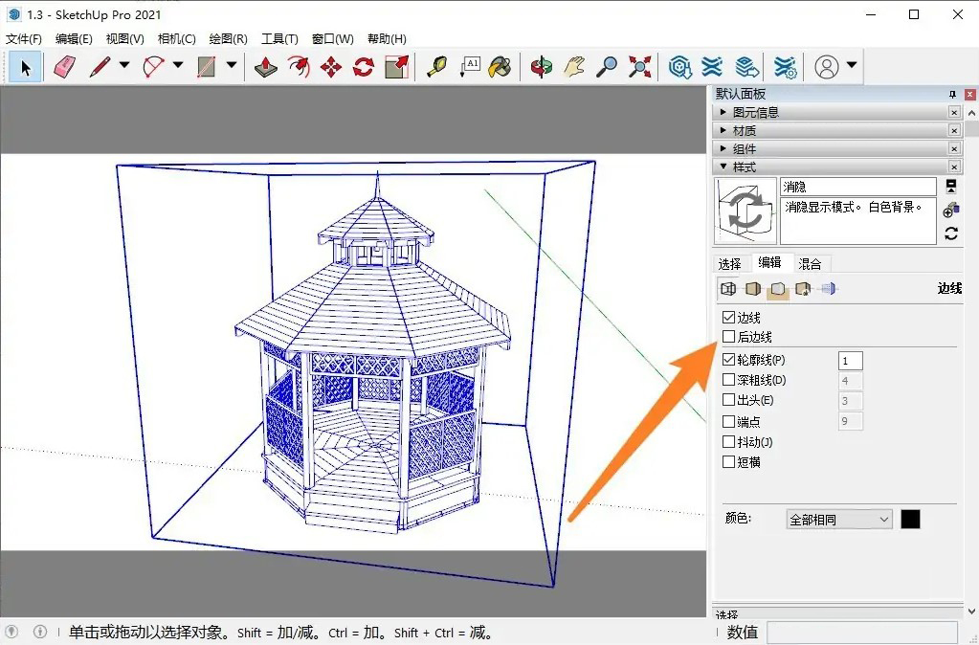Select the Eraser tool
Viewport: 979px width, 645px height.
64,67
